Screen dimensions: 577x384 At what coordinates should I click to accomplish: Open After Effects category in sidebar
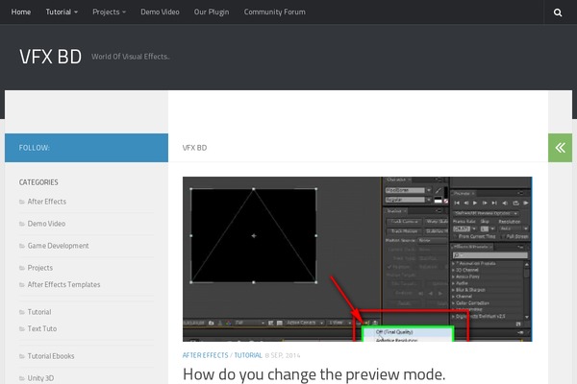[x=47, y=202]
